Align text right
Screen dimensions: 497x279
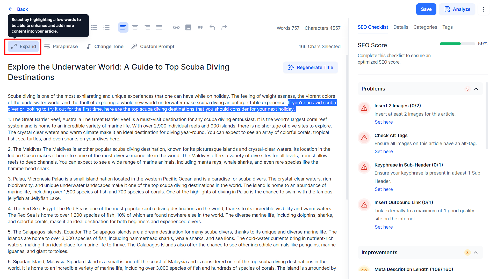coord(147,27)
